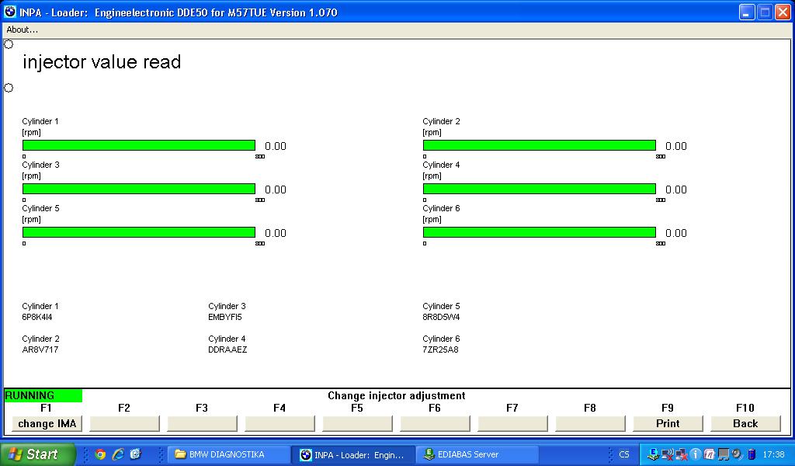Switch to BMW DIAGNOSTIKA folder window
Viewport: 795px width, 466px height.
pyautogui.click(x=227, y=454)
